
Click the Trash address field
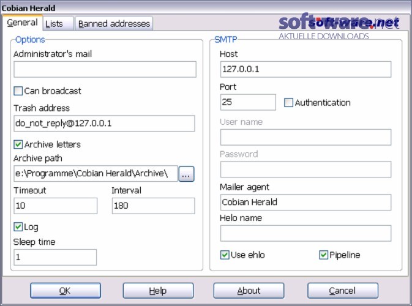tap(104, 123)
